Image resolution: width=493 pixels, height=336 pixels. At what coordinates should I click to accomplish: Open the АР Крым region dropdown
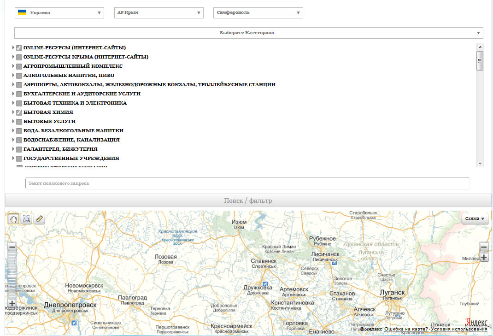click(159, 13)
